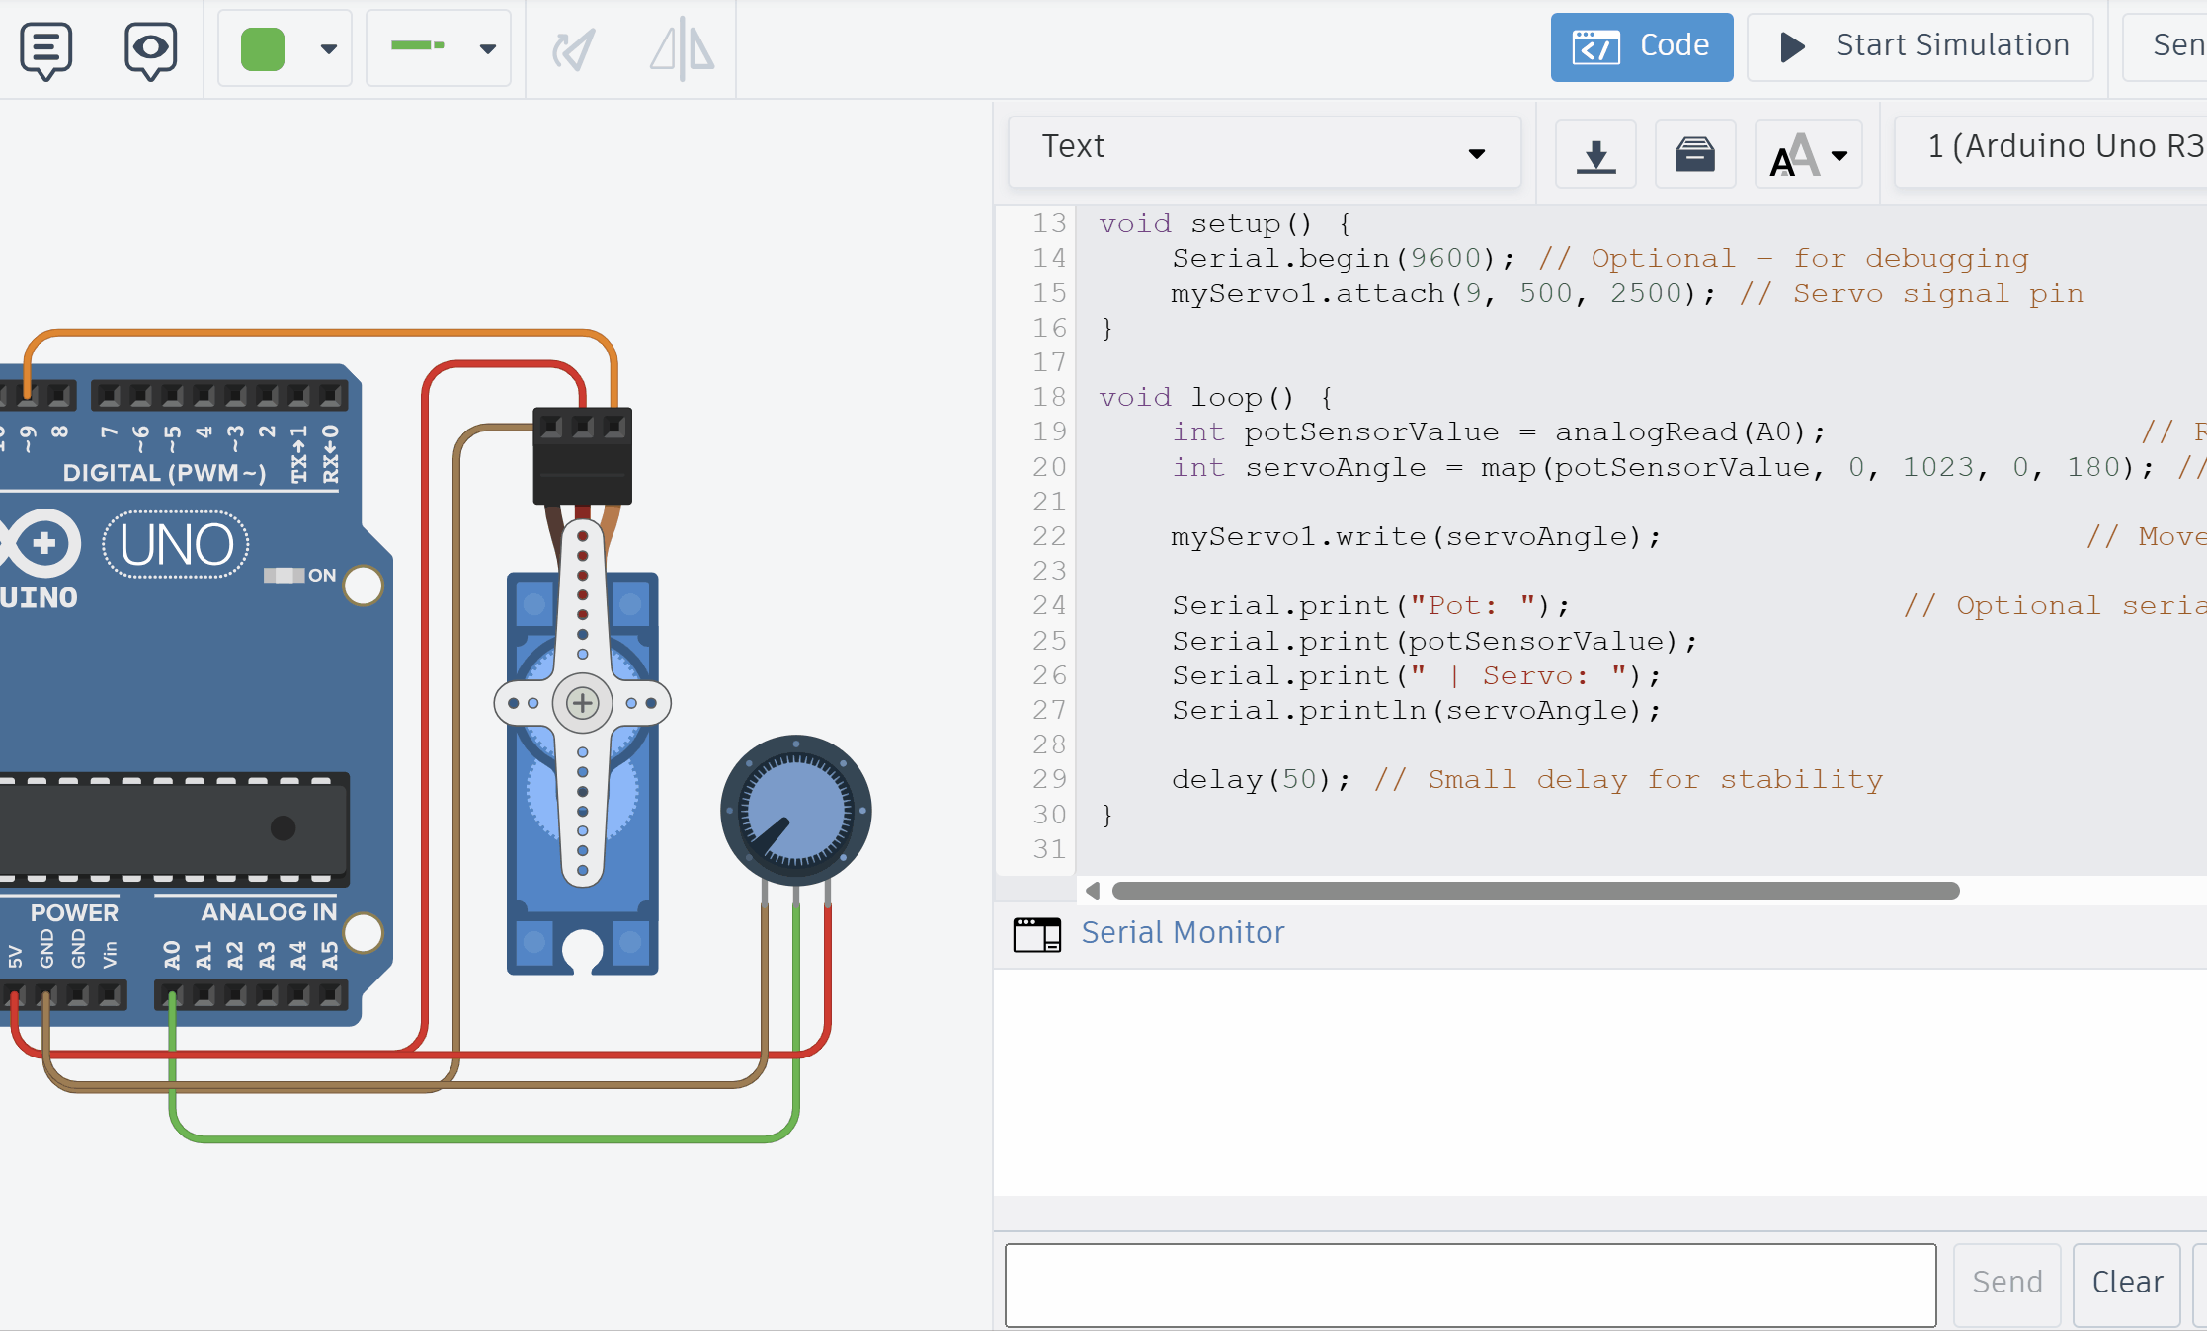Click inside the serial message input field
Image resolution: width=2207 pixels, height=1331 pixels.
click(x=1469, y=1285)
